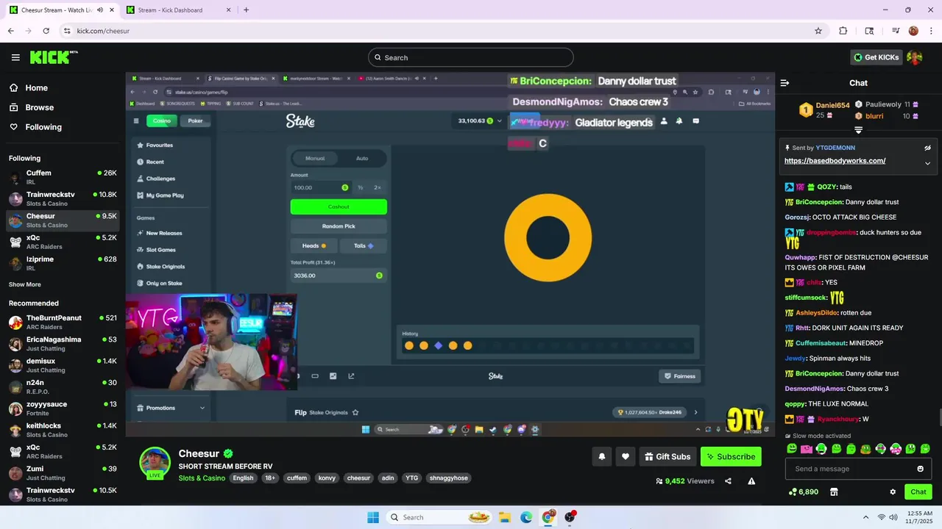
Task: Mute the Cheesur Stream tab audio
Action: 100,10
